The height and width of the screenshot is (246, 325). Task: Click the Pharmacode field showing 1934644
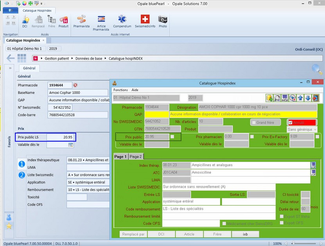60,85
